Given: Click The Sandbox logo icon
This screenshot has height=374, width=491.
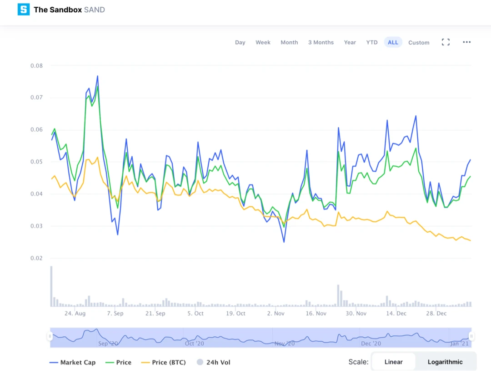Looking at the screenshot, I should click(24, 10).
